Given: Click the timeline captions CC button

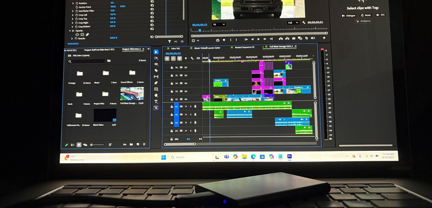Looking at the screenshot, I should coord(198,58).
